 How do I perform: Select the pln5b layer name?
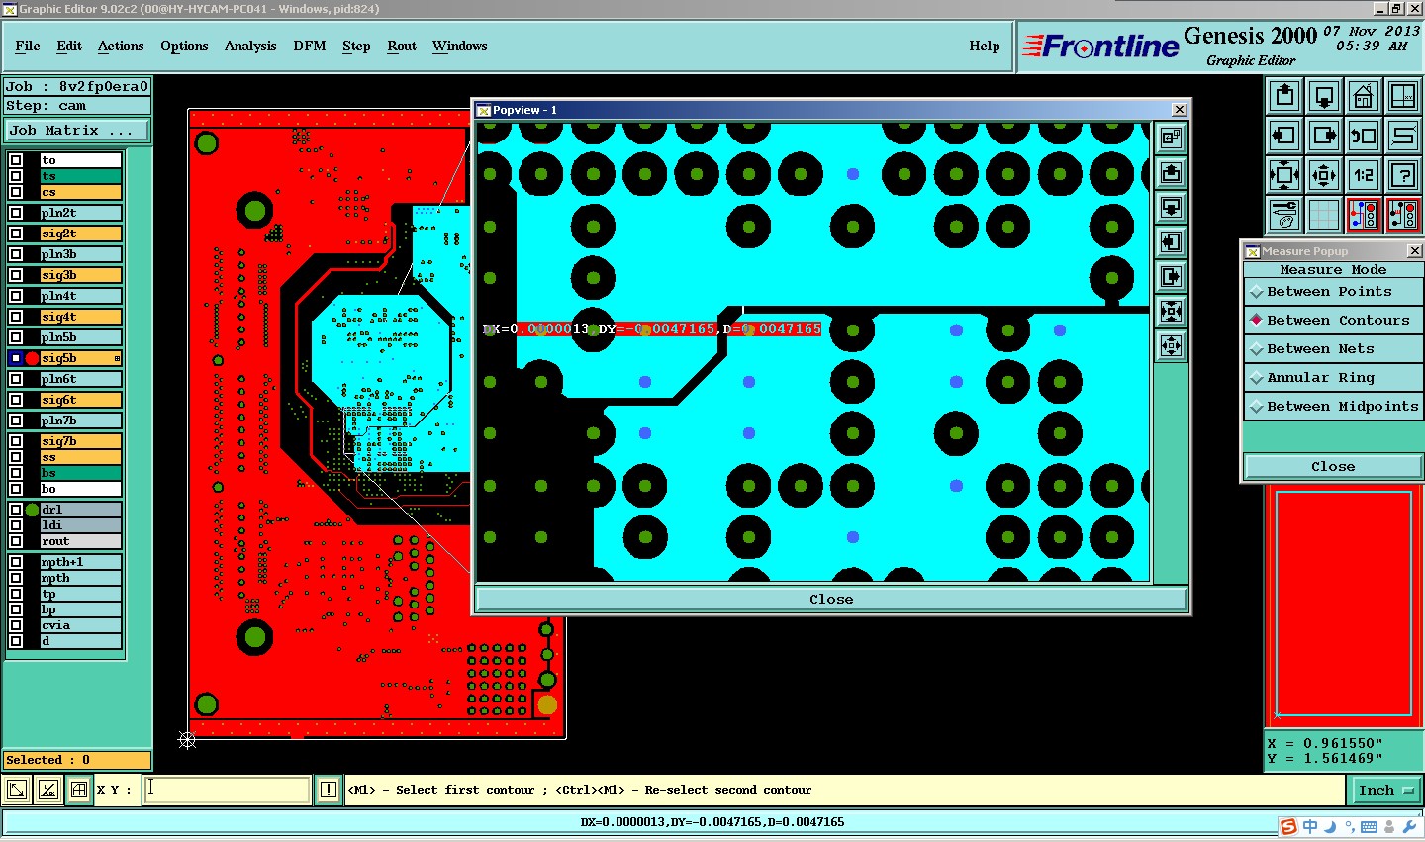point(80,337)
